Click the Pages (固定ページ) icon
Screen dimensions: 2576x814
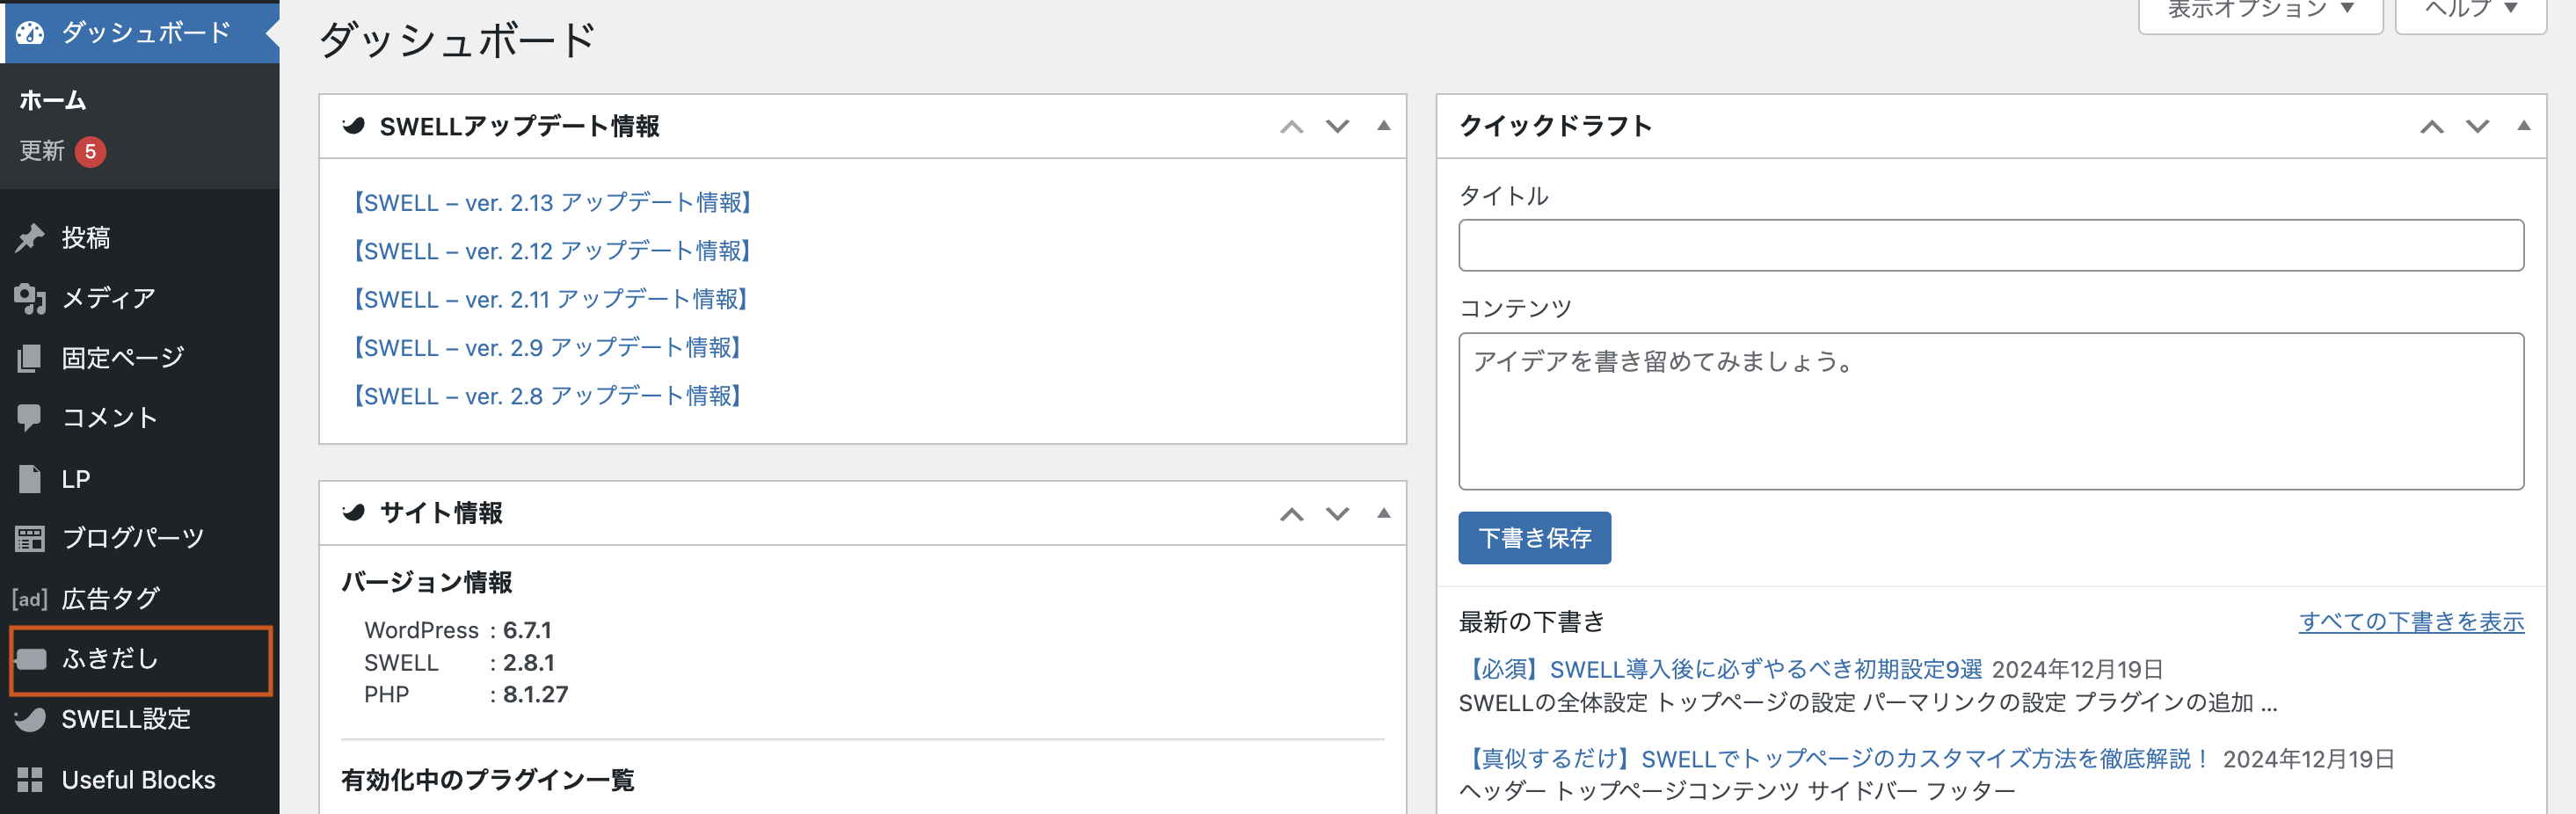tap(30, 358)
